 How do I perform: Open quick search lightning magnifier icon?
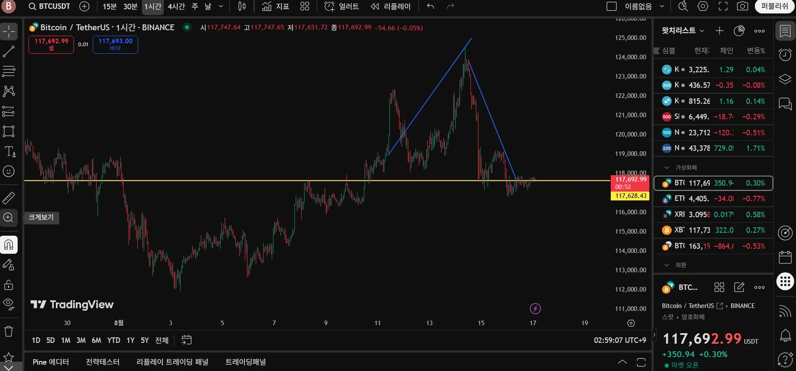pos(683,6)
